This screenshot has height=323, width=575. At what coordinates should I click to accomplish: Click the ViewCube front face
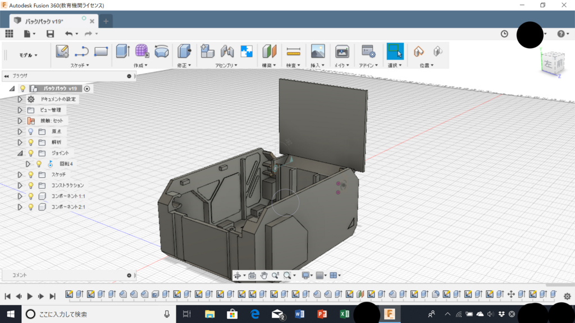pos(560,63)
